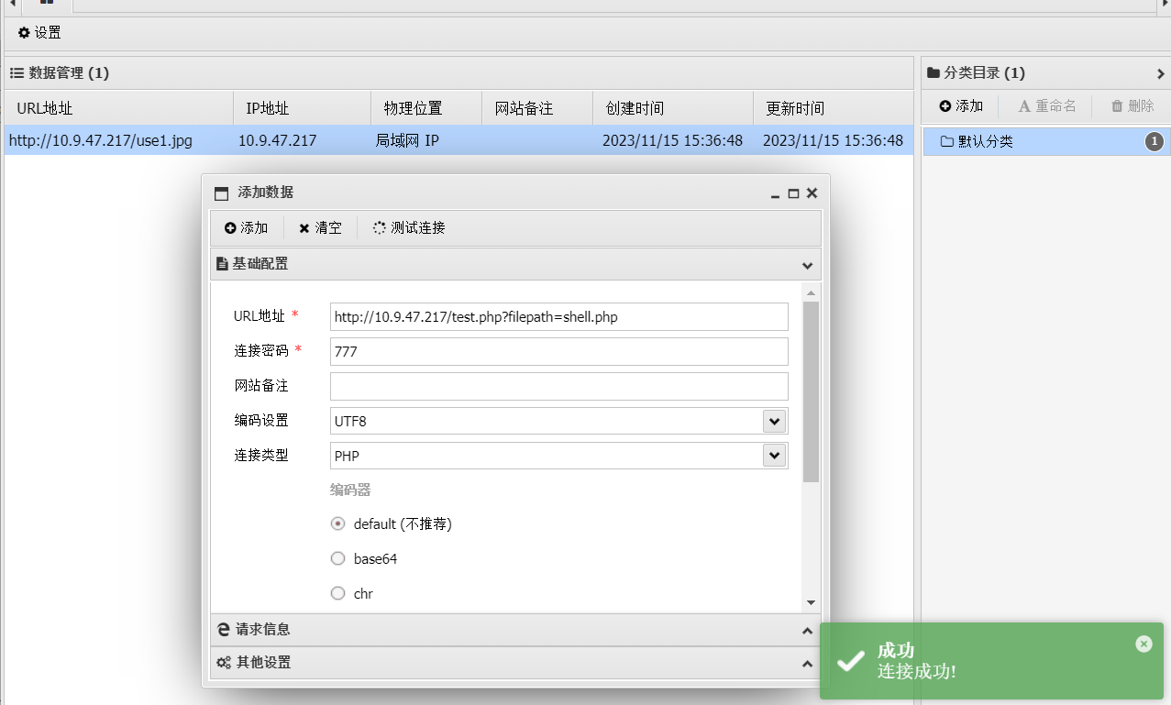Open the 连接类型 PHP dropdown
Viewport: 1171px width, 705px height.
(775, 456)
